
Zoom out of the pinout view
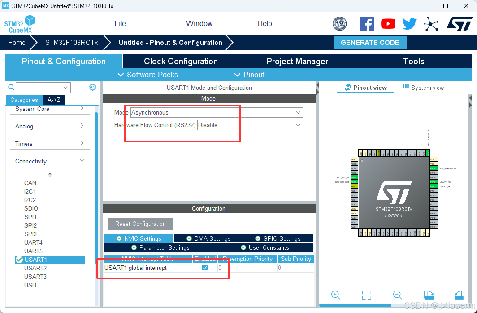click(397, 295)
